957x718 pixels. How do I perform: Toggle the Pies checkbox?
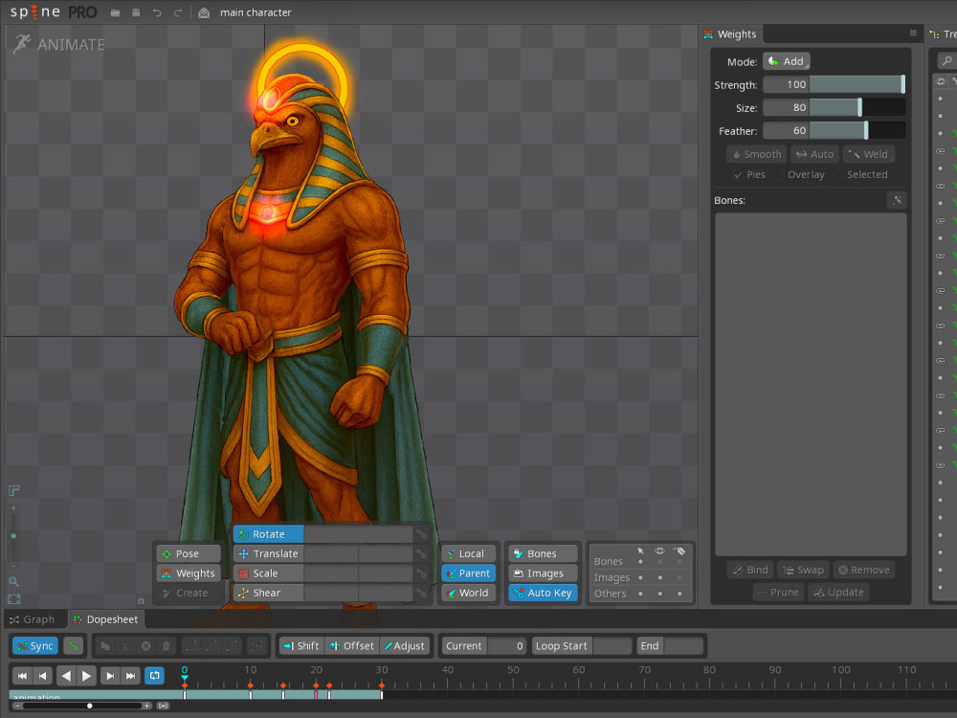[x=749, y=174]
